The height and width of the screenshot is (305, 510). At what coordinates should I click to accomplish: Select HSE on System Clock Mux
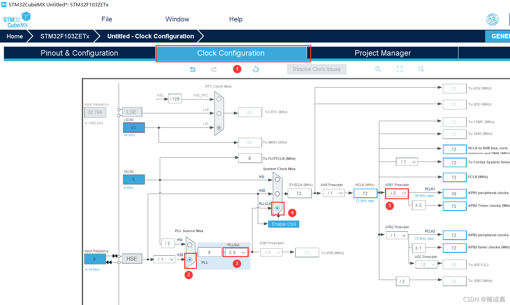(277, 194)
